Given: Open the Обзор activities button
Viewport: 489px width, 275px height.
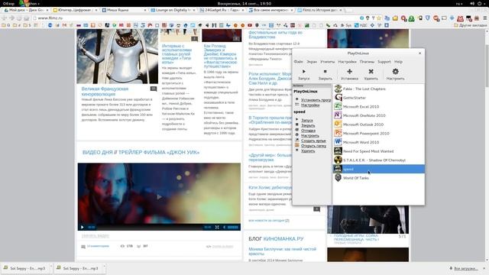Looking at the screenshot, I should click(x=8, y=3).
